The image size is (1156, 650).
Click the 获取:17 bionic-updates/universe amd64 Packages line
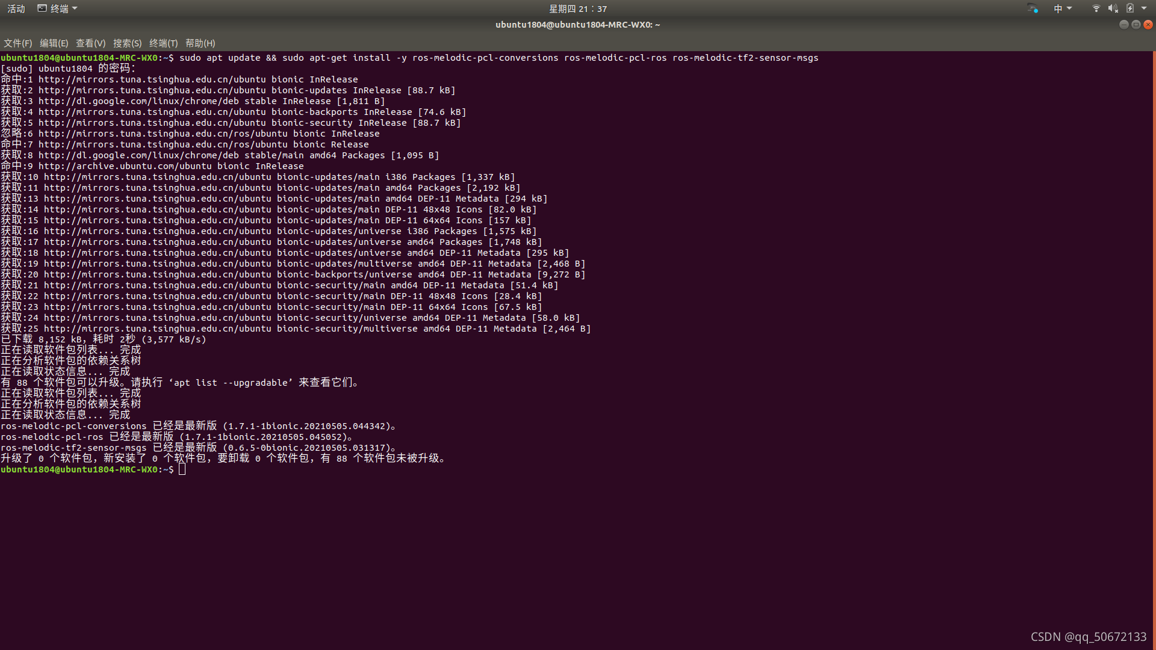click(x=272, y=242)
